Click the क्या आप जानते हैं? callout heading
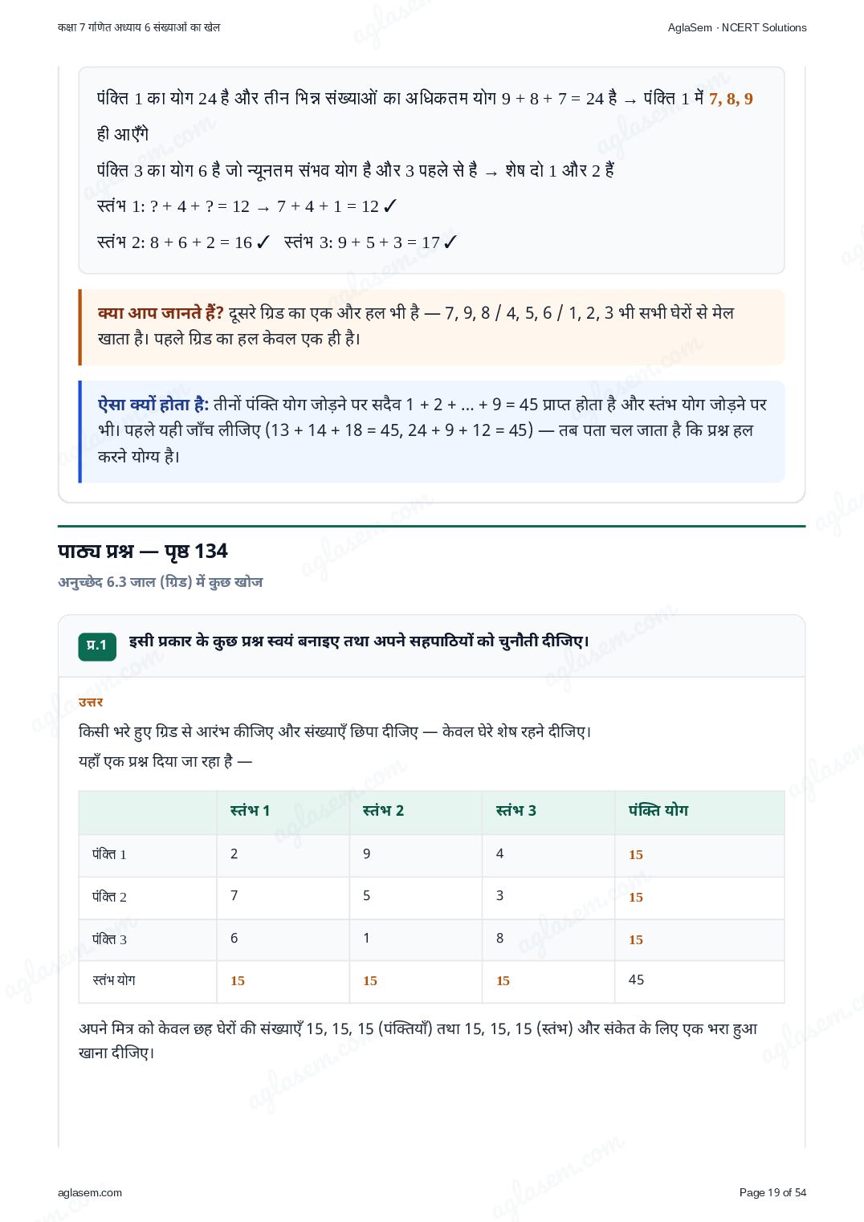The height and width of the screenshot is (1222, 864). (161, 313)
